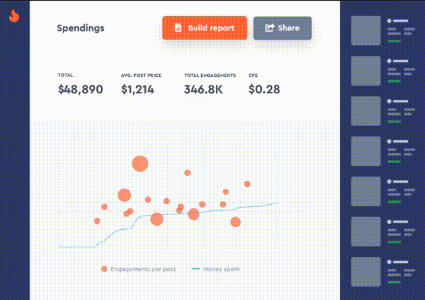Open the first post thumbnail in sidebar
The height and width of the screenshot is (300, 425).
(x=366, y=31)
